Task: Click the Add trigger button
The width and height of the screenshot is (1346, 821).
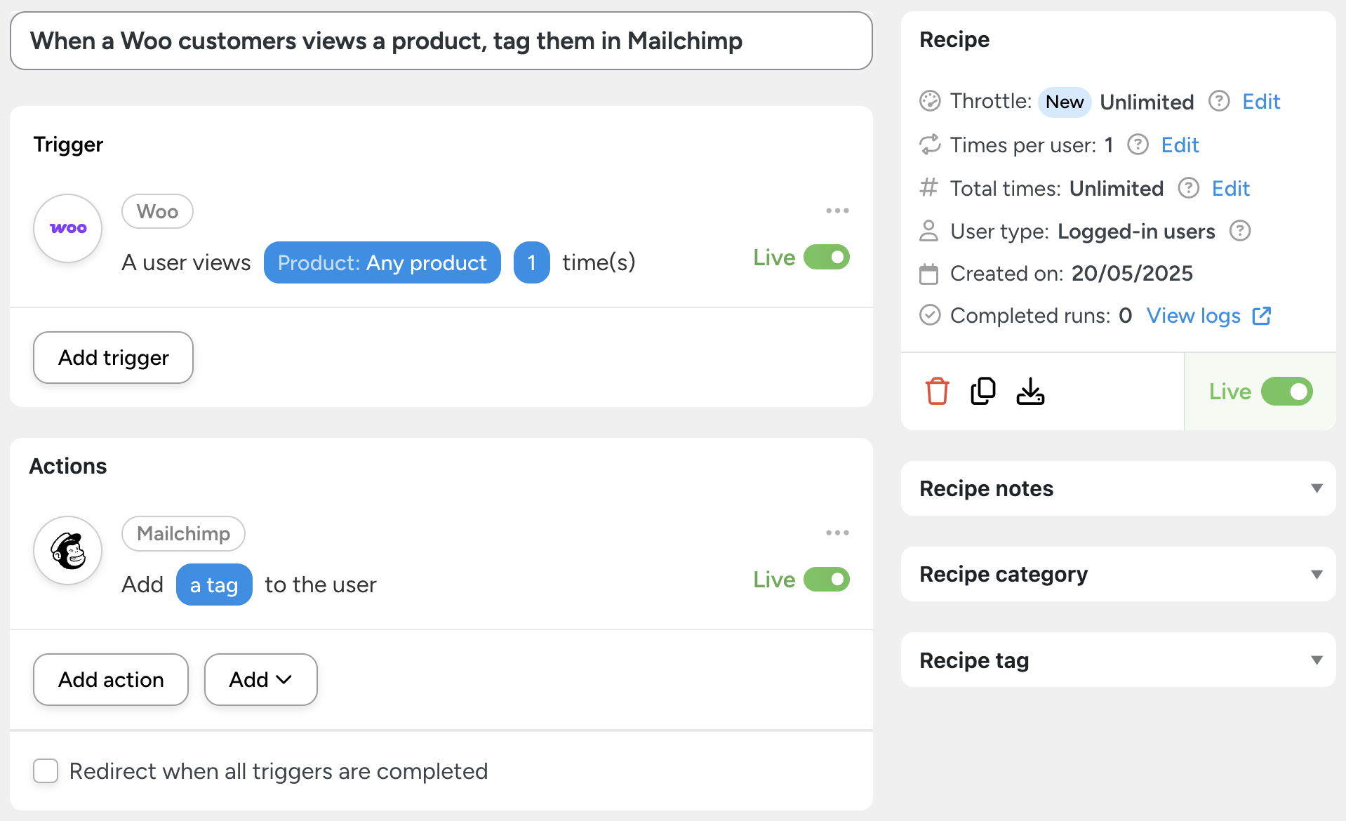Action: coord(113,358)
